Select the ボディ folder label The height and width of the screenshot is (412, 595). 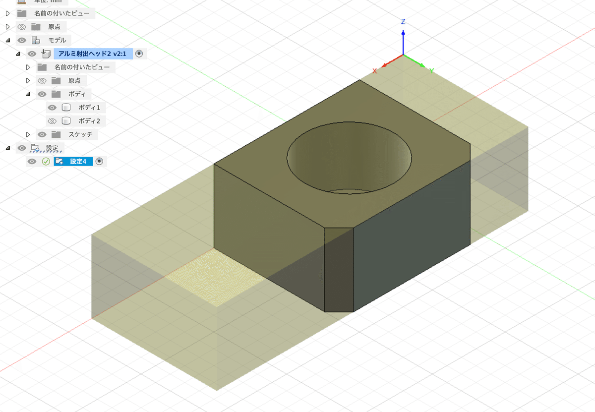click(x=77, y=94)
